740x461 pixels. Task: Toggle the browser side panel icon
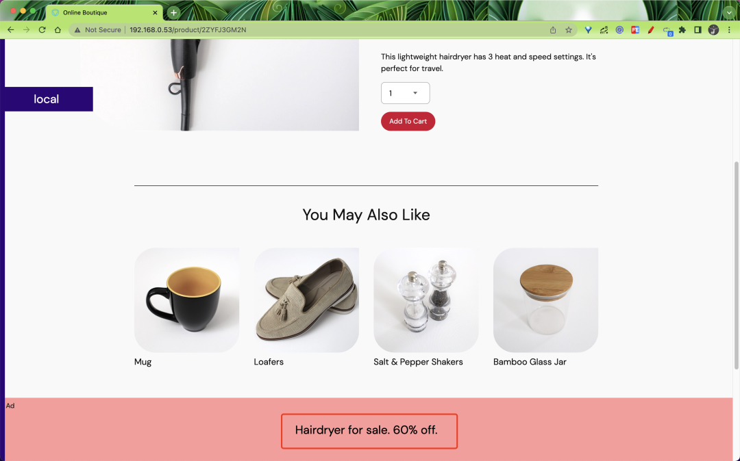(698, 29)
